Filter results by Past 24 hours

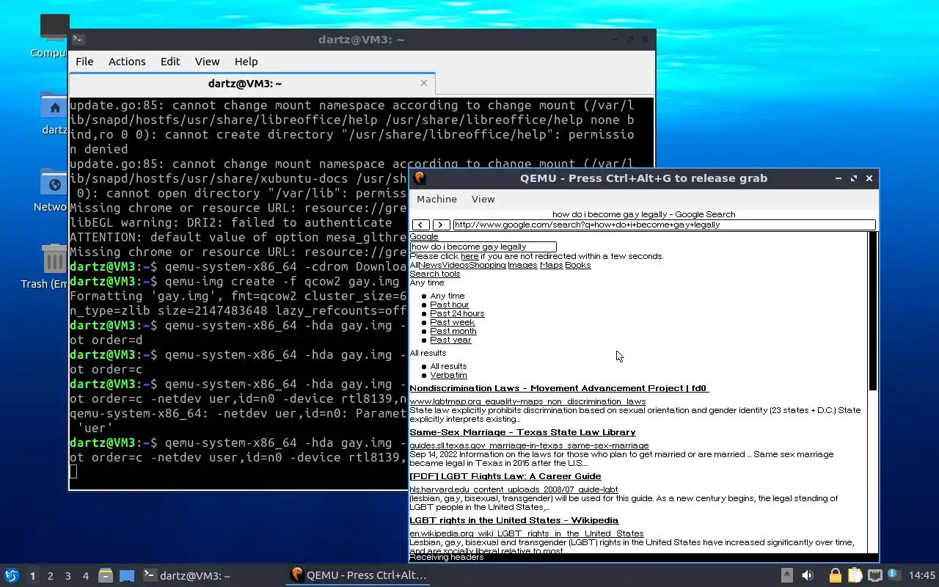[457, 313]
